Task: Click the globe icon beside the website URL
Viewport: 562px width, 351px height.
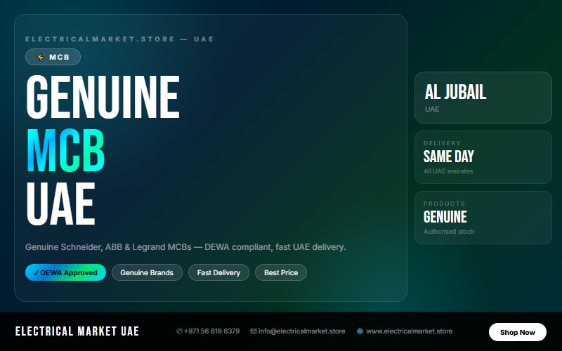Action: pos(360,331)
